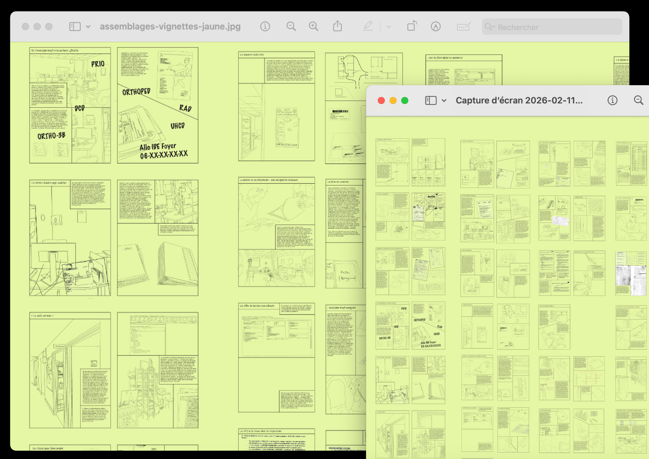Expand sidebar view options in Capture d'écran window
The image size is (649, 459).
(444, 101)
